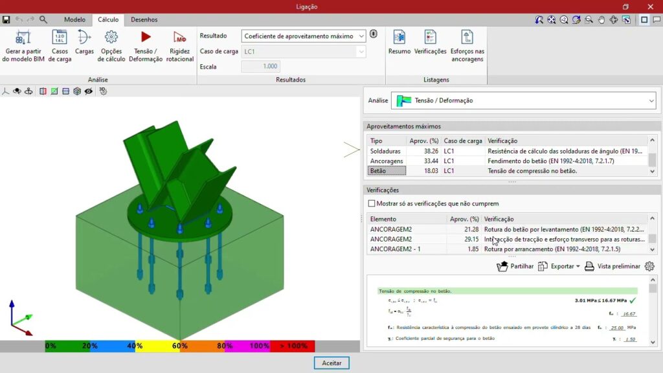This screenshot has height=373, width=663.
Task: Click Vista preliminar button
Action: tap(612, 266)
